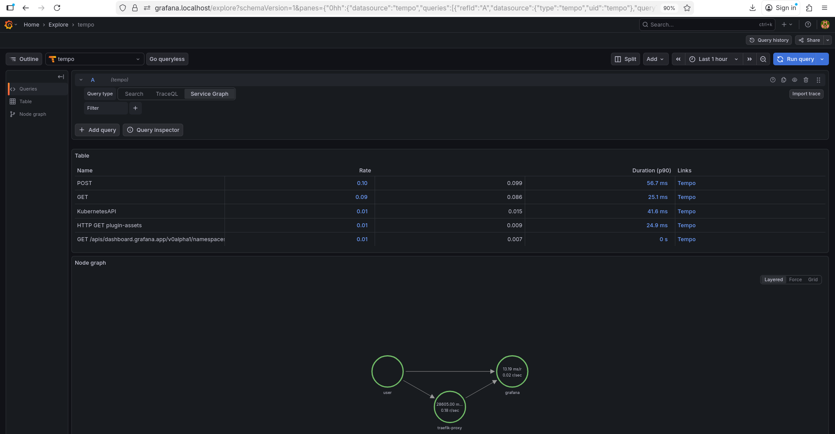The image size is (835, 434).
Task: Zoom out the time range
Action: click(x=763, y=59)
